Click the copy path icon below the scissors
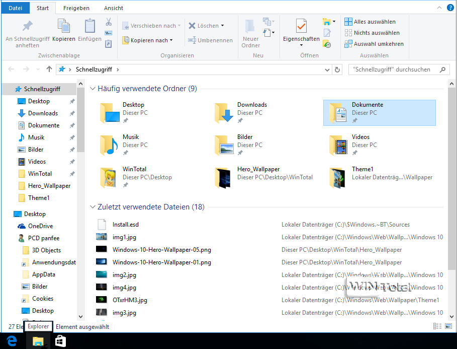The height and width of the screenshot is (349, 457). pos(109,33)
